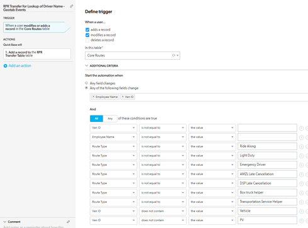
Task: Click the 'Transportation Service Helper' value field
Action: (x=267, y=202)
